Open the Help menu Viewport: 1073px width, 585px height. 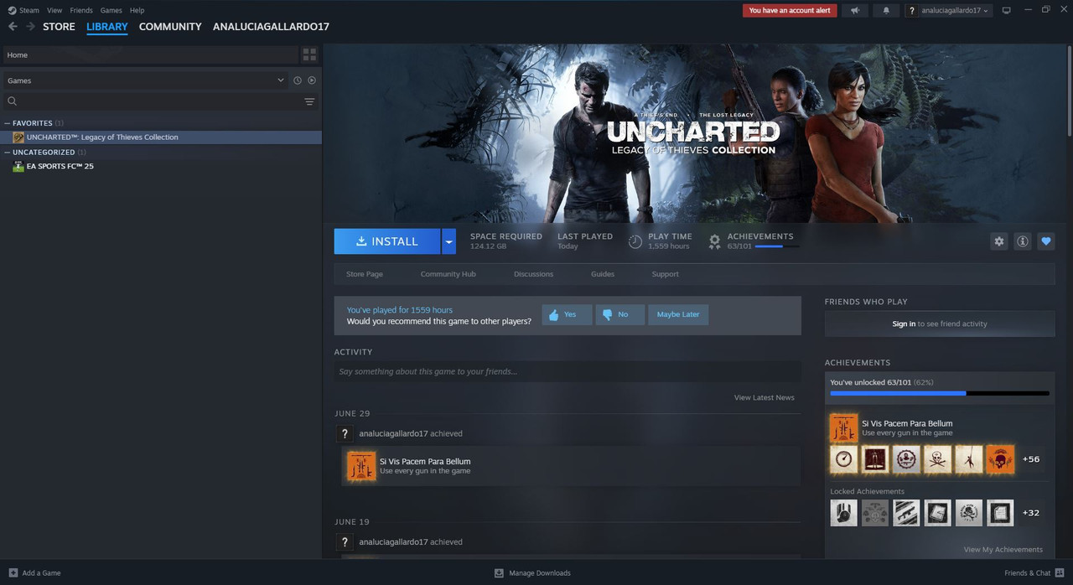(137, 10)
